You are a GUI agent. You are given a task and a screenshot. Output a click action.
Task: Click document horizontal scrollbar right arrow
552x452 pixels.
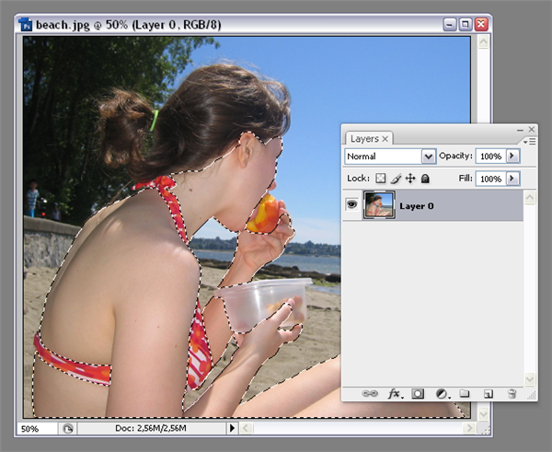pos(468,428)
